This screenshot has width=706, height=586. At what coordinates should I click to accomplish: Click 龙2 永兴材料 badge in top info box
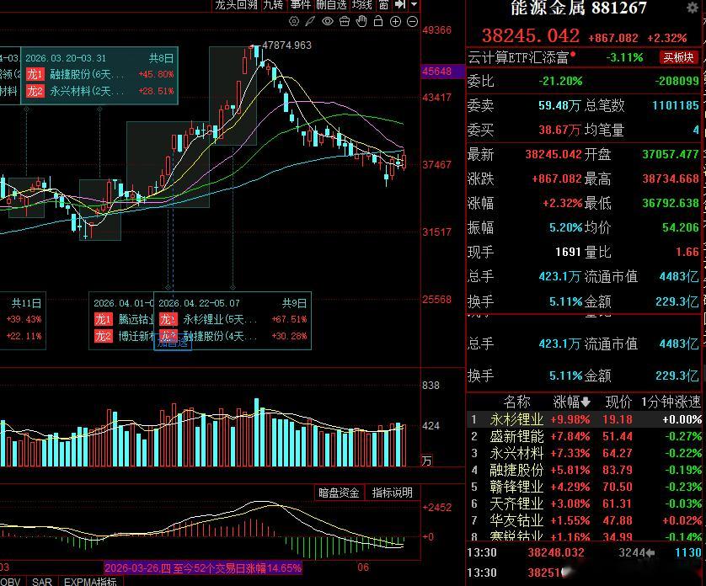[x=35, y=91]
